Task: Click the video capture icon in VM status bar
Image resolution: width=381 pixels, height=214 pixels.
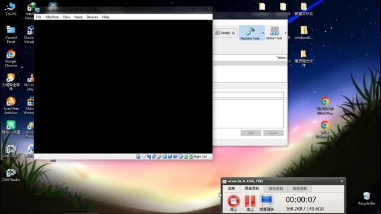Action: 176,156
